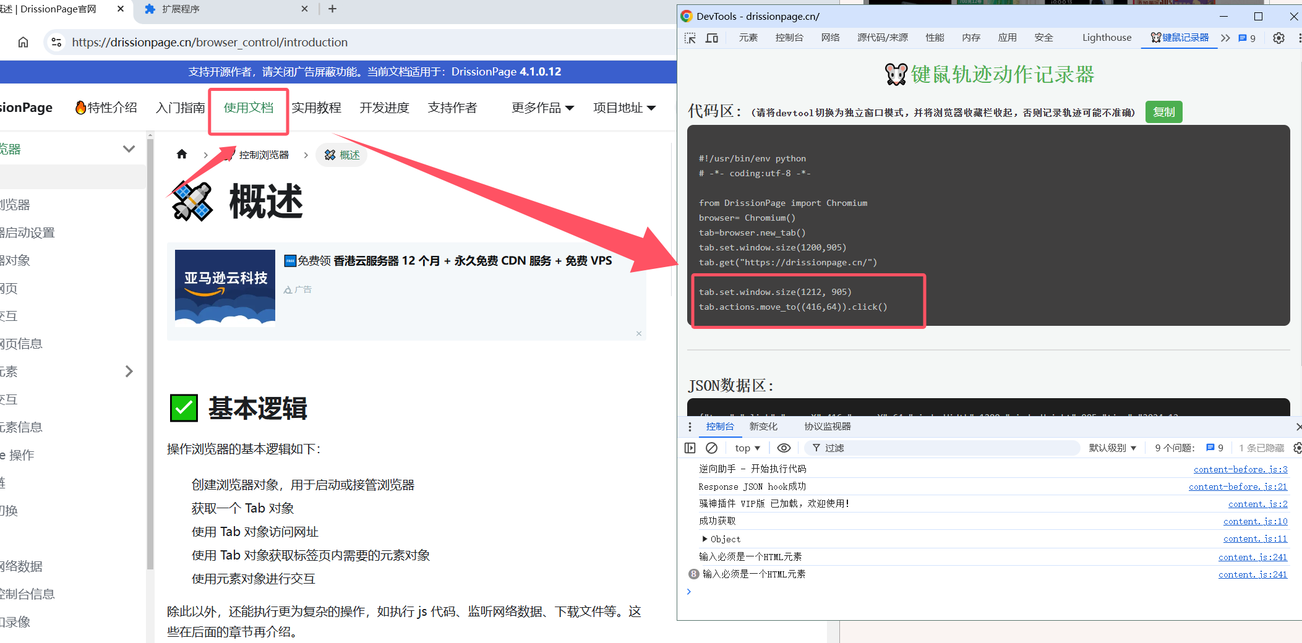Image resolution: width=1302 pixels, height=643 pixels.
Task: Toggle the console sidebar icon
Action: [x=690, y=448]
